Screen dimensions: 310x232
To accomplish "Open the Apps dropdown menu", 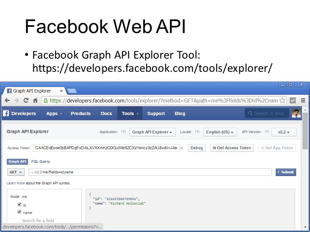I will coord(54,113).
